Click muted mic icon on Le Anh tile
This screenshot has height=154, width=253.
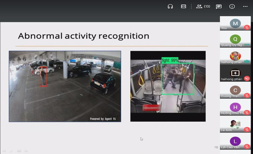[247, 130]
